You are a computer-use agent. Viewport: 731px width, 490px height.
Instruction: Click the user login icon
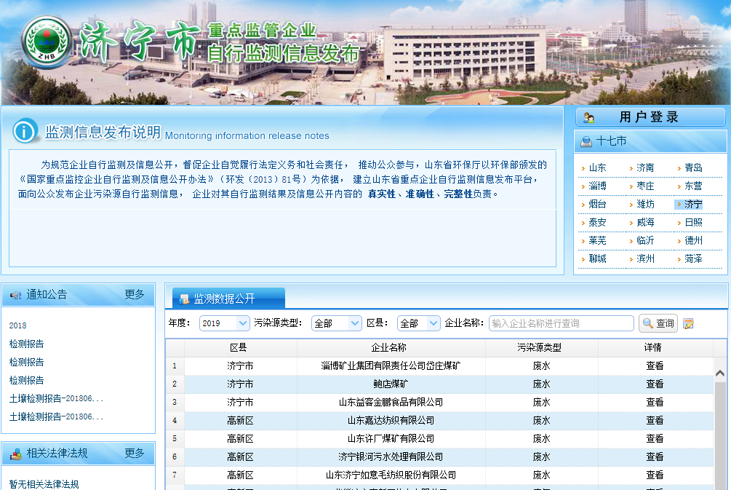pos(588,117)
